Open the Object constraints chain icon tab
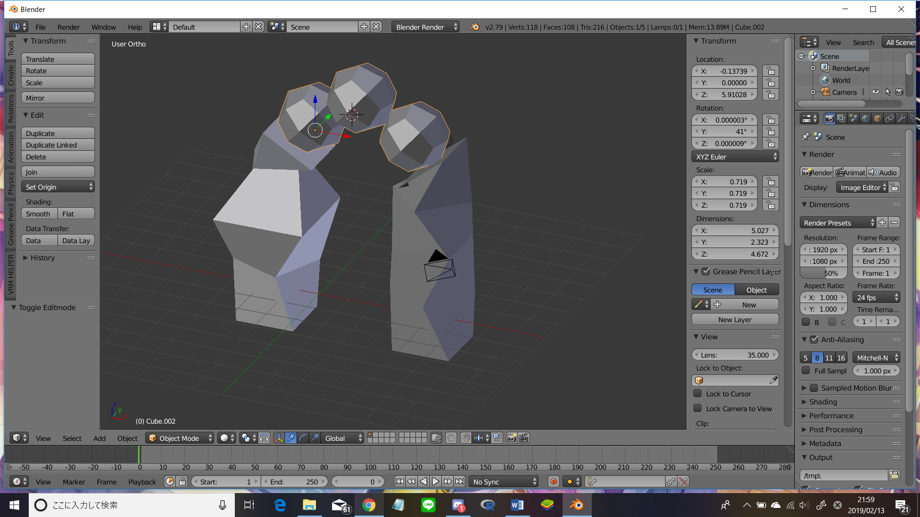This screenshot has width=920, height=517. tap(889, 119)
